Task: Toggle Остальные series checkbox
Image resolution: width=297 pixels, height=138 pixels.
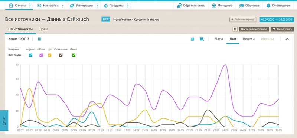Action: point(61,55)
